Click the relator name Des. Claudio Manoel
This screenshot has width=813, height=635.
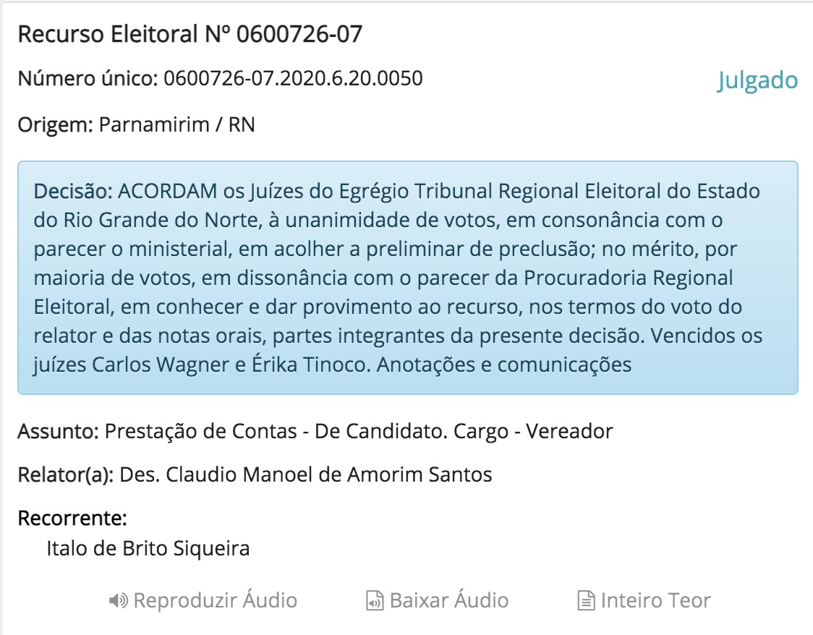pyautogui.click(x=305, y=474)
